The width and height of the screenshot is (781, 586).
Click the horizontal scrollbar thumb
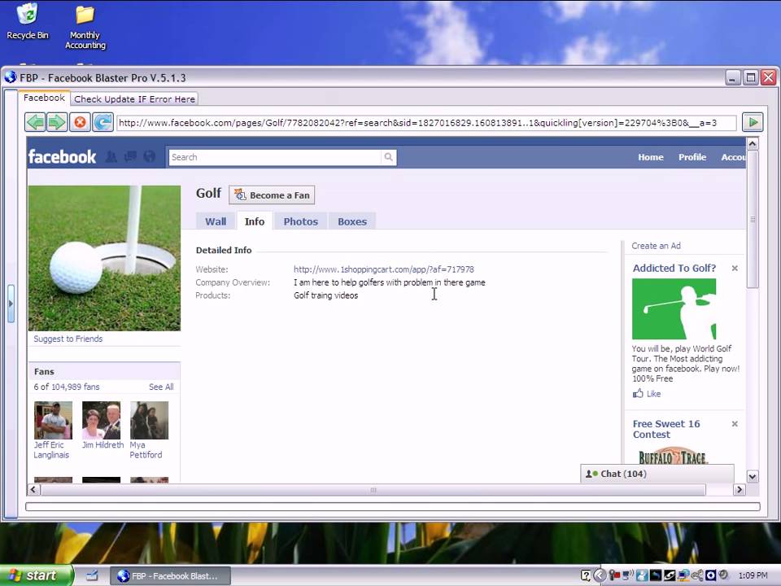point(373,490)
